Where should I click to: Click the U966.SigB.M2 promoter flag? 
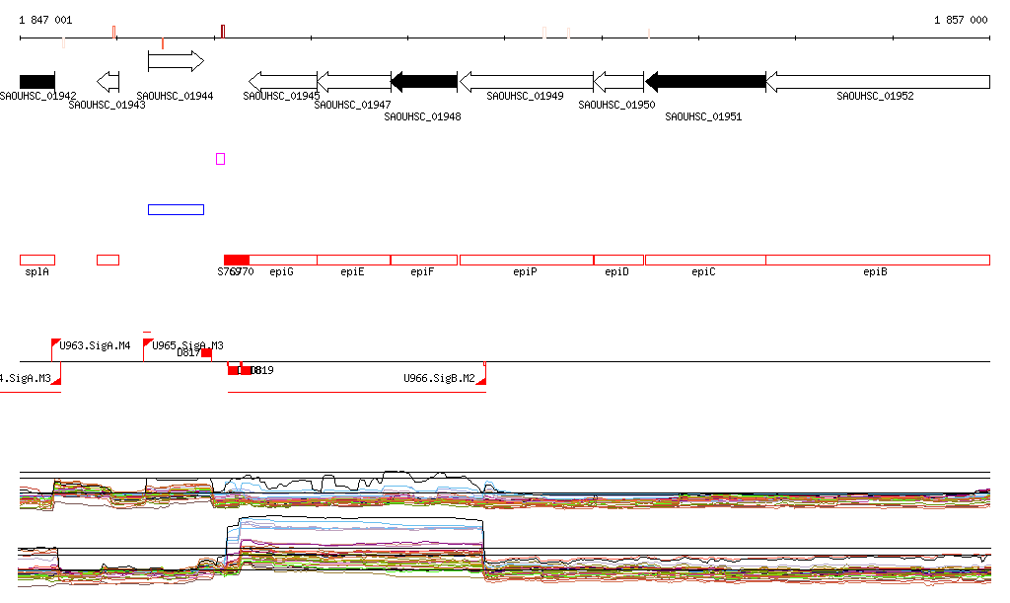(481, 381)
